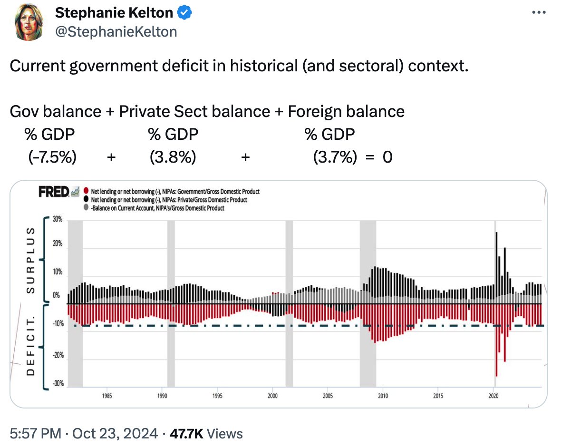This screenshot has height=447, width=561.
Task: Click the blue verified badge
Action: (184, 13)
